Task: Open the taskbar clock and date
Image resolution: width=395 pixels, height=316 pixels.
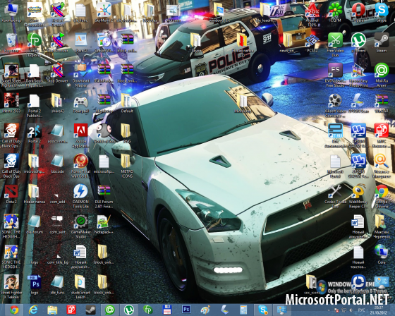Action: click(x=378, y=310)
